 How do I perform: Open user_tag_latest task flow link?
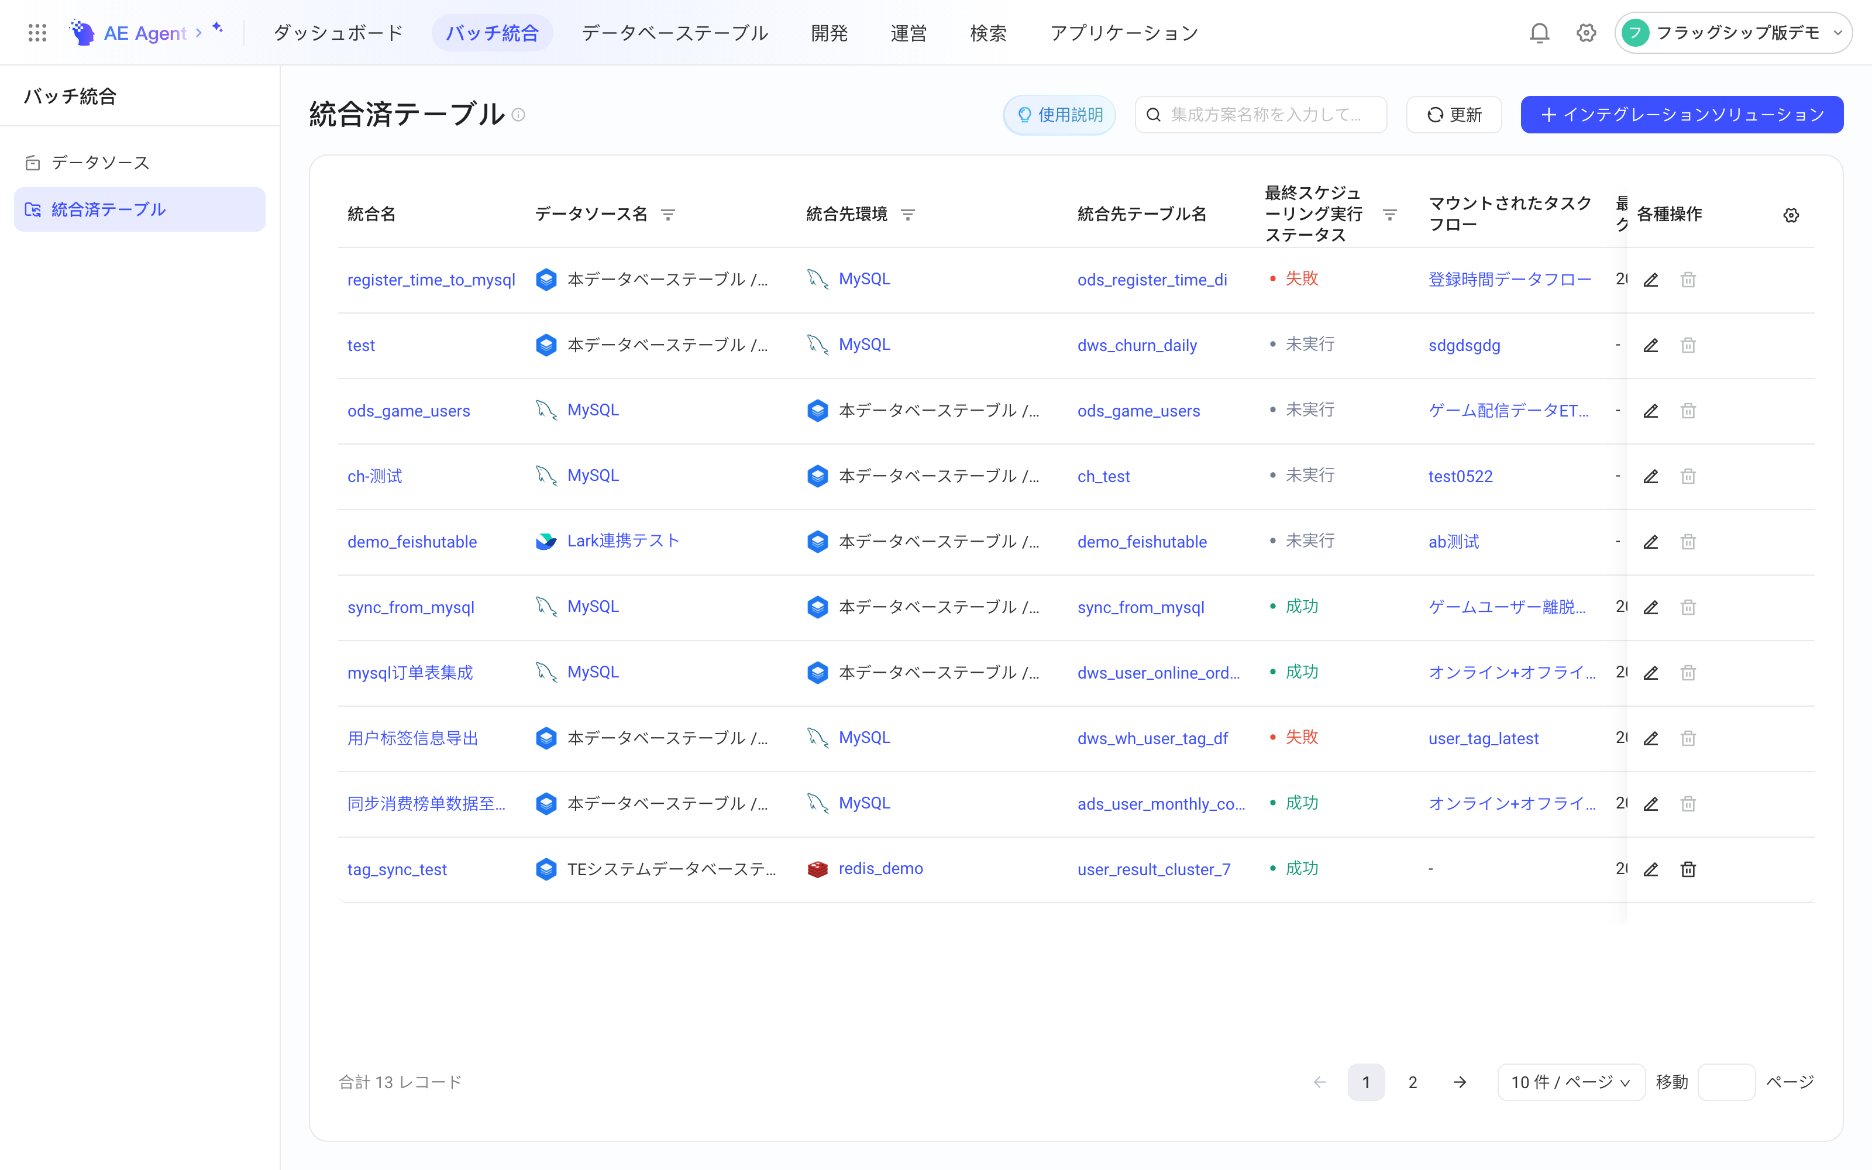click(x=1483, y=738)
